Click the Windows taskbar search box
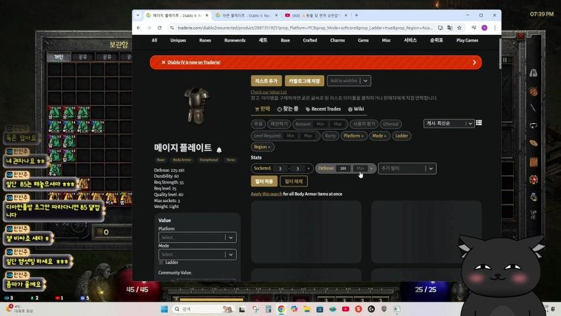This screenshot has height=316, width=561. [203, 309]
